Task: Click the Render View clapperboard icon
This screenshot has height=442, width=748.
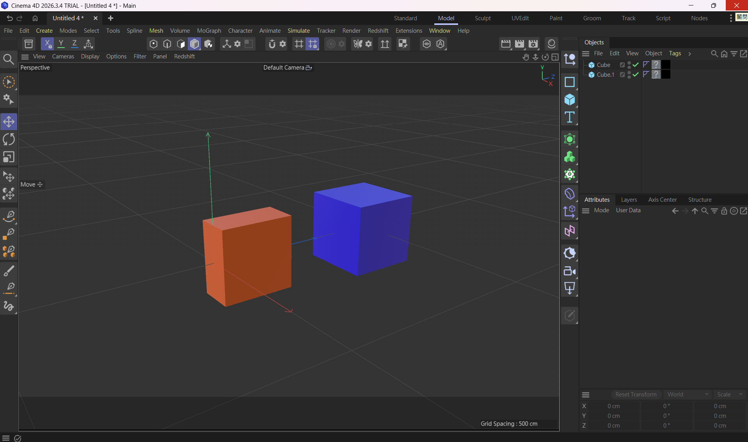Action: coord(506,44)
